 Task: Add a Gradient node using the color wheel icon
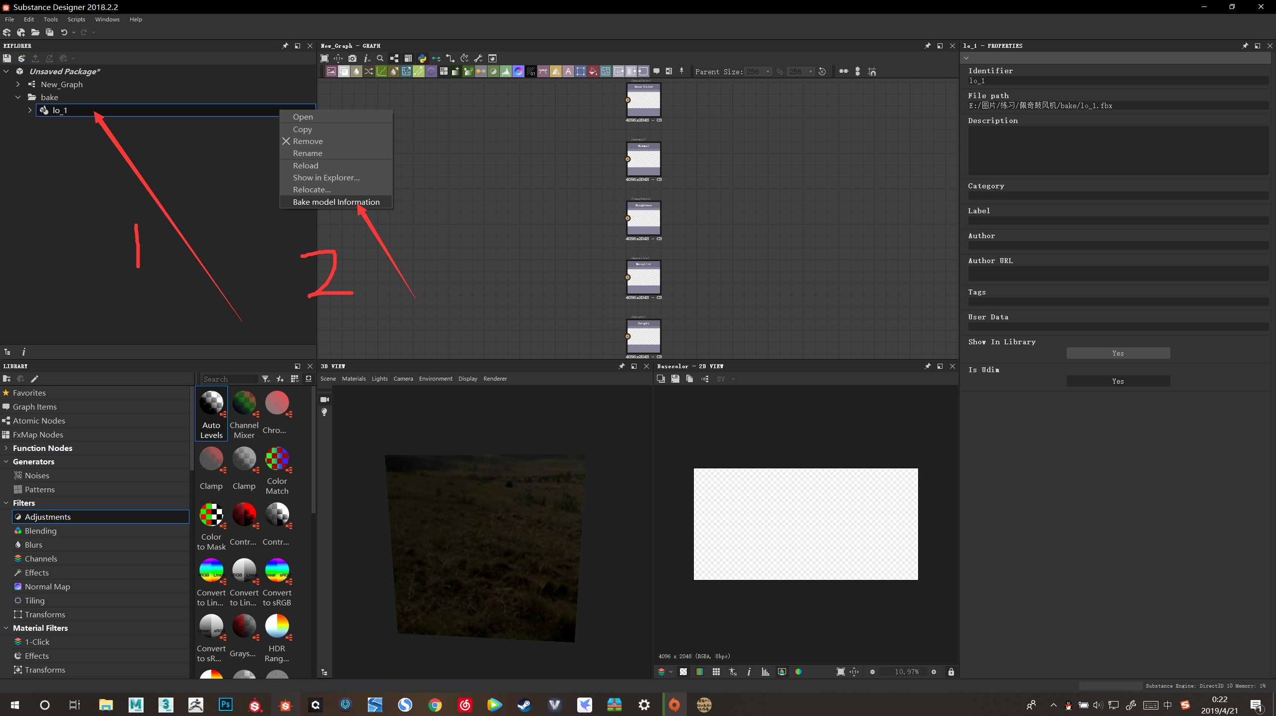tap(518, 71)
